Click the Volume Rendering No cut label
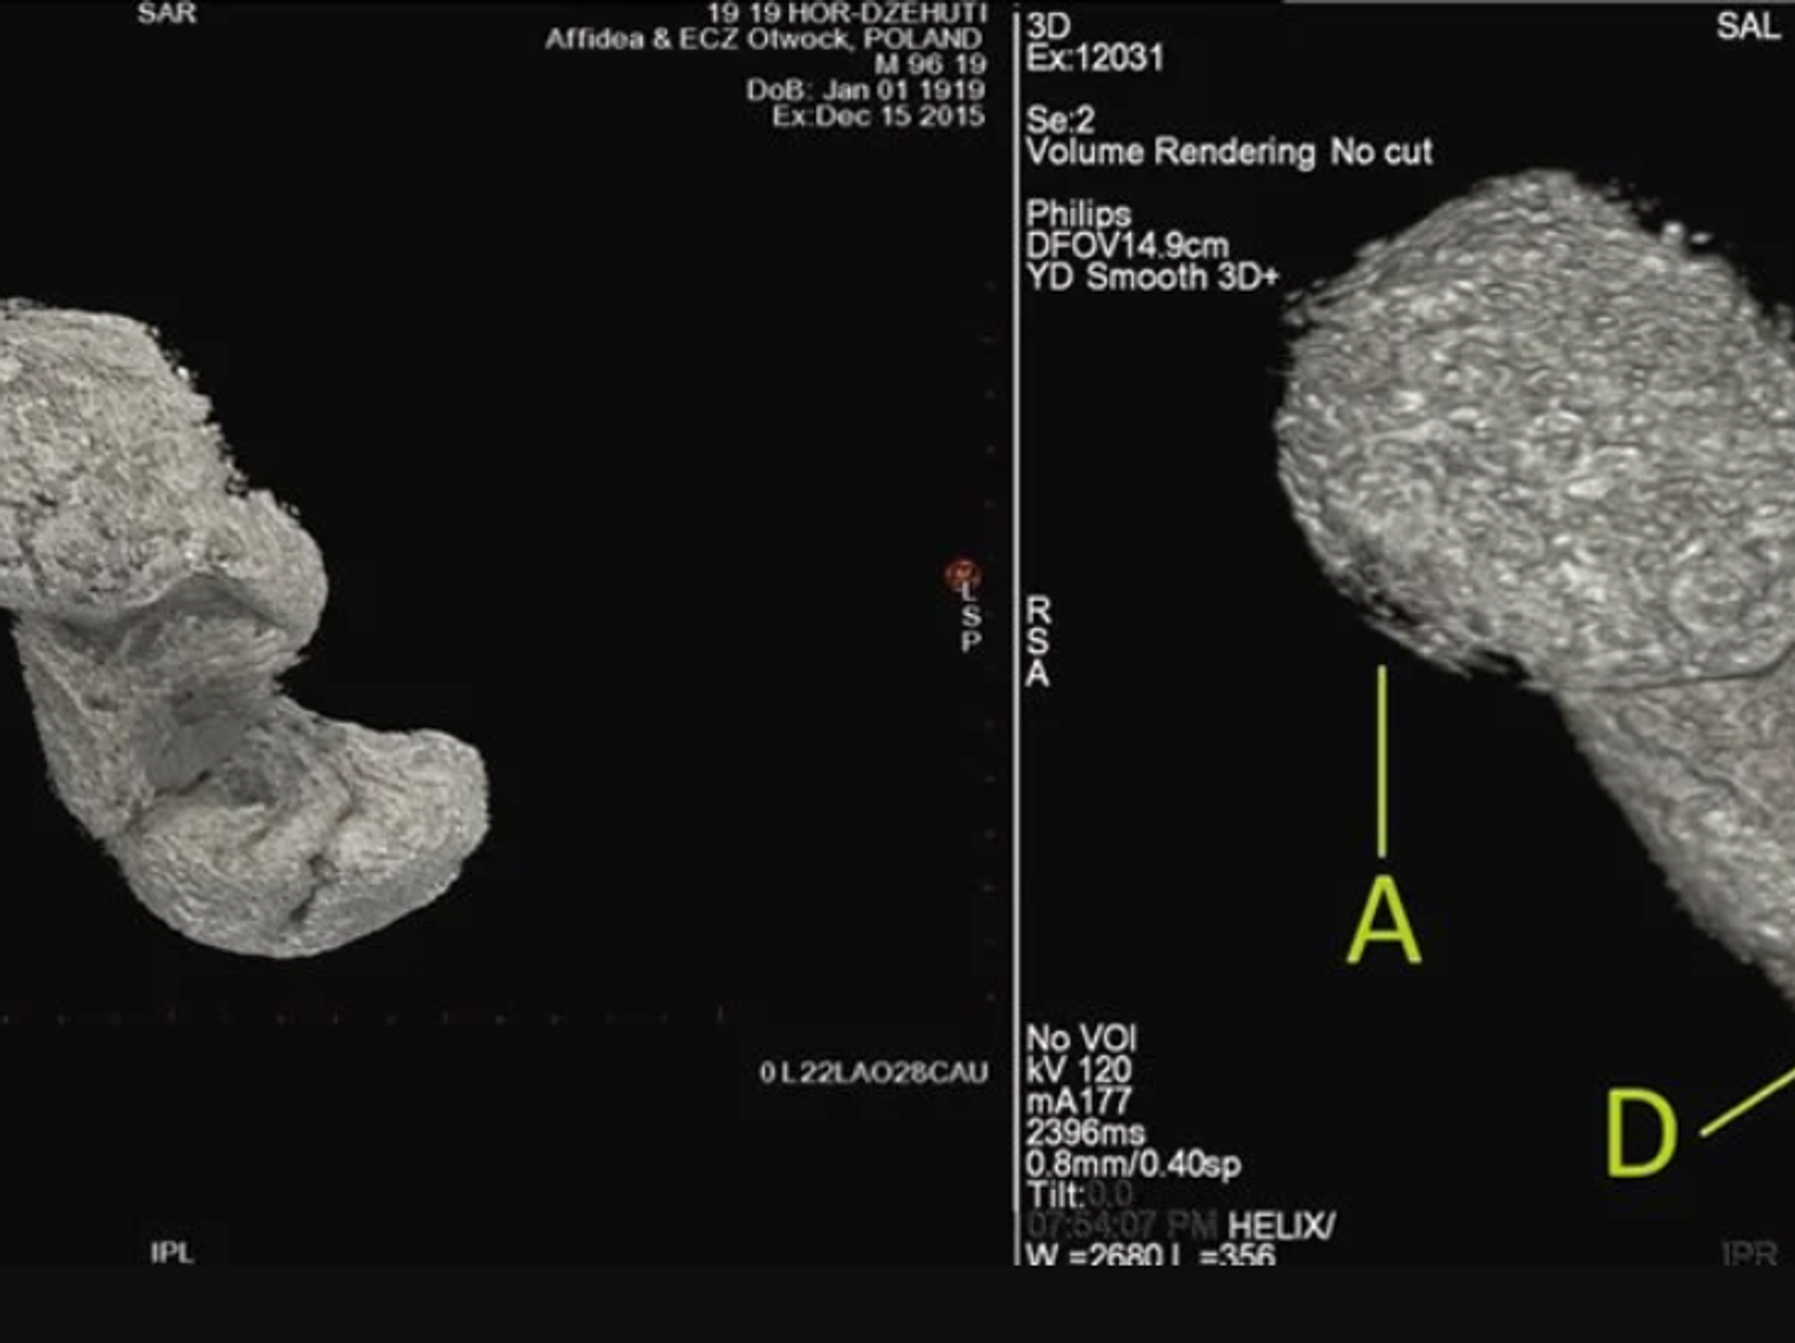 [x=1228, y=152]
